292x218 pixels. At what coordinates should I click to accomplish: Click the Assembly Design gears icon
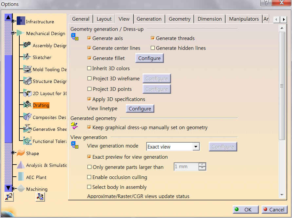tap(27, 46)
